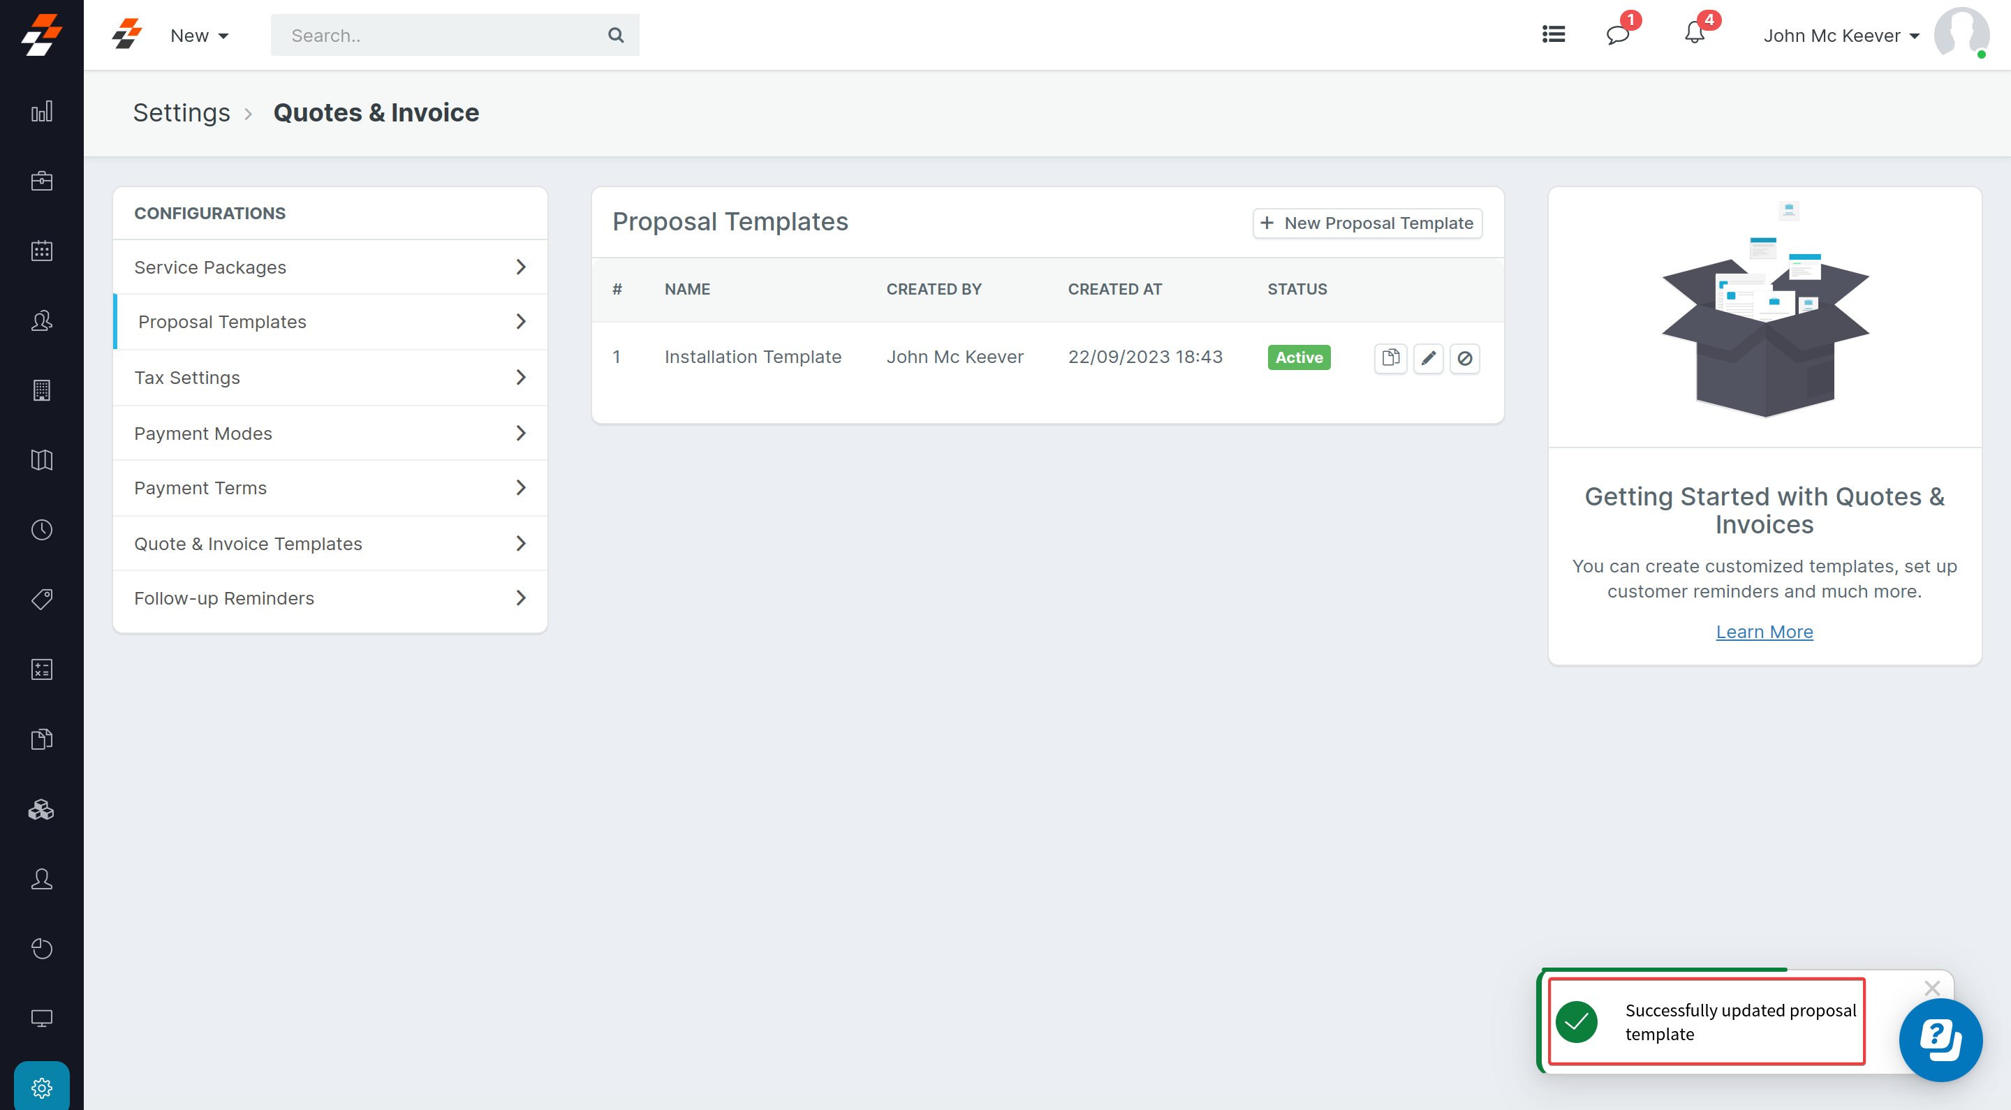
Task: Click the disable icon for Installation Template
Action: point(1464,357)
